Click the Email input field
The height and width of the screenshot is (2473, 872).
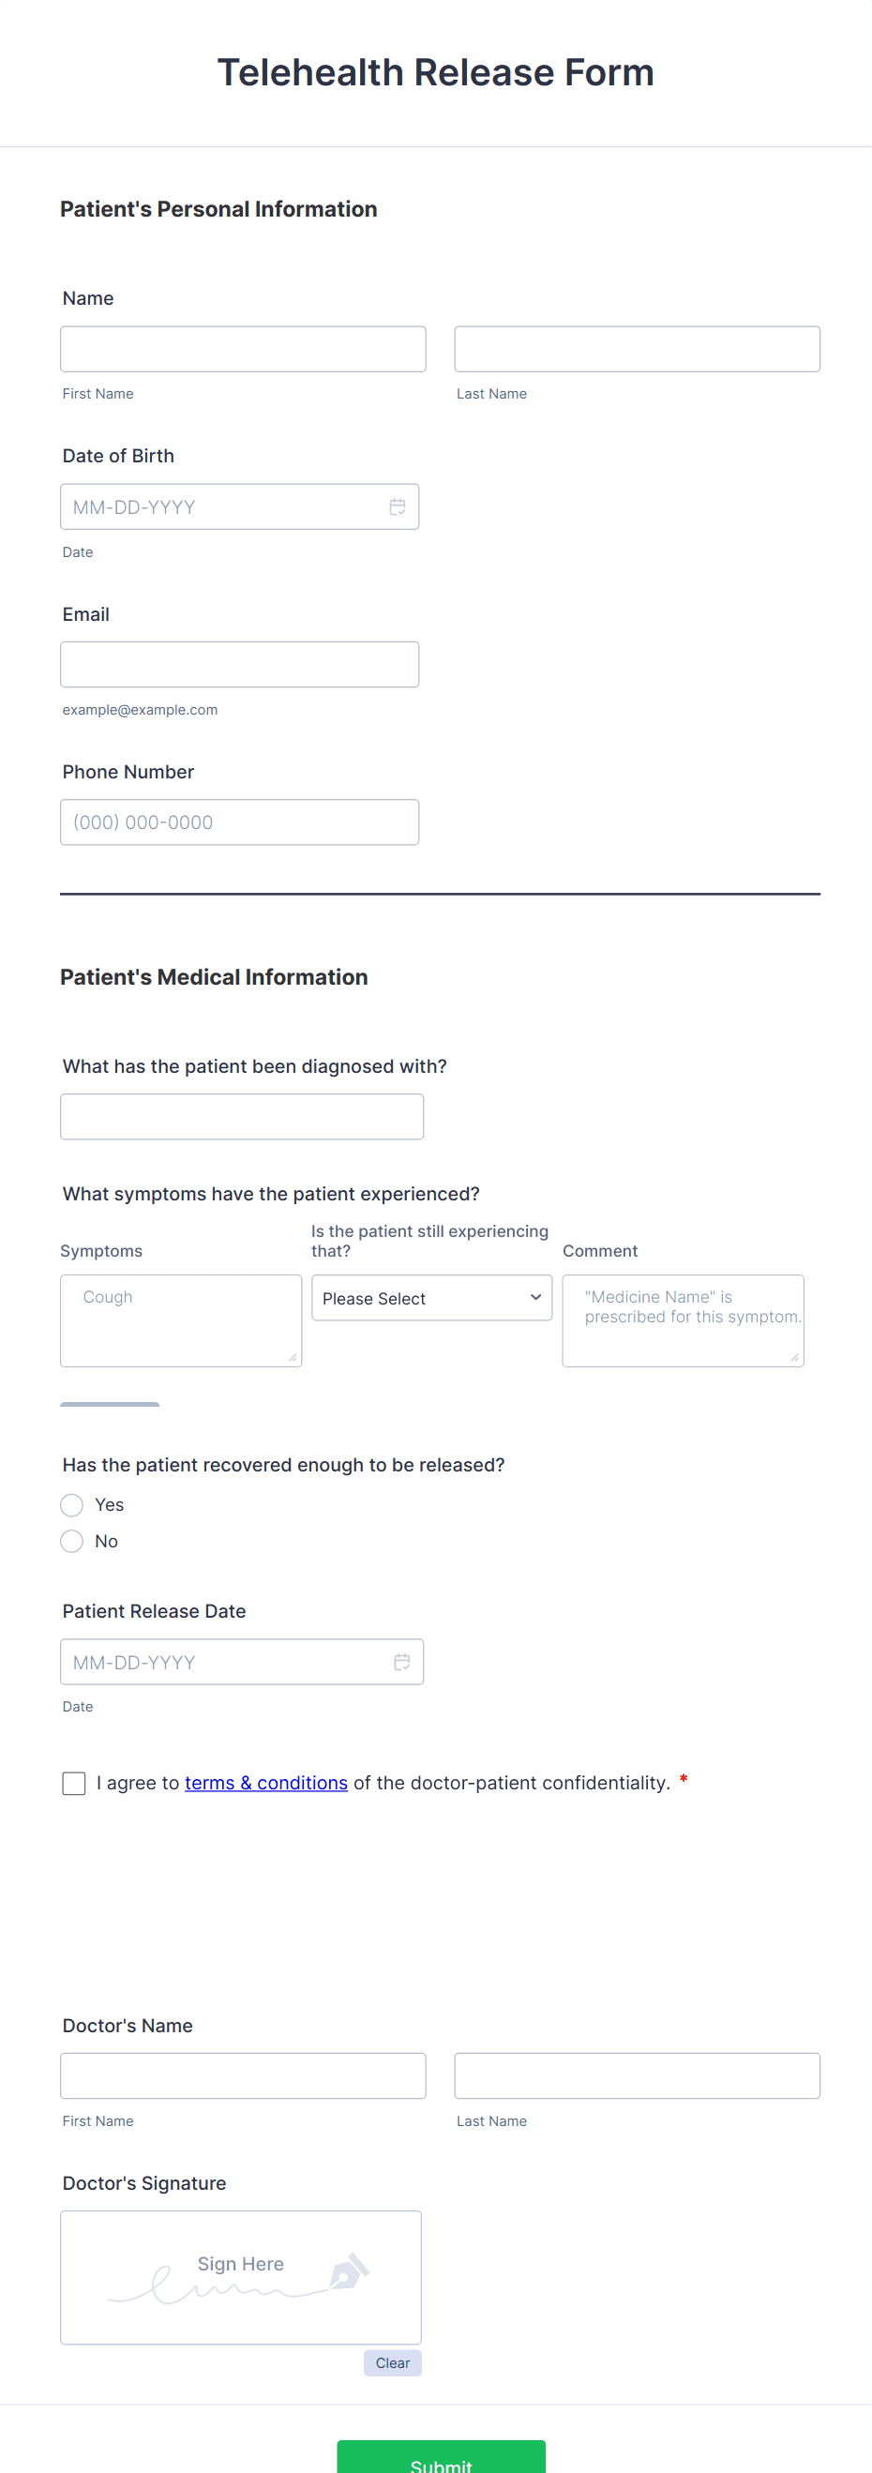239,663
